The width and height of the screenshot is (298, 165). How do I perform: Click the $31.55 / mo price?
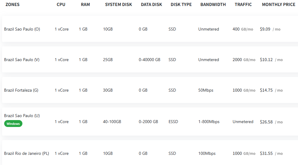[x=271, y=153]
